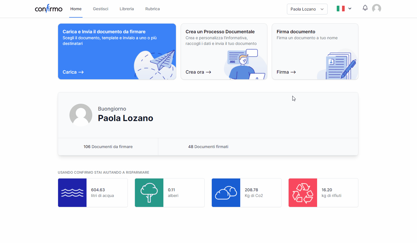Switch to the Gestisci tab

pos(100,9)
